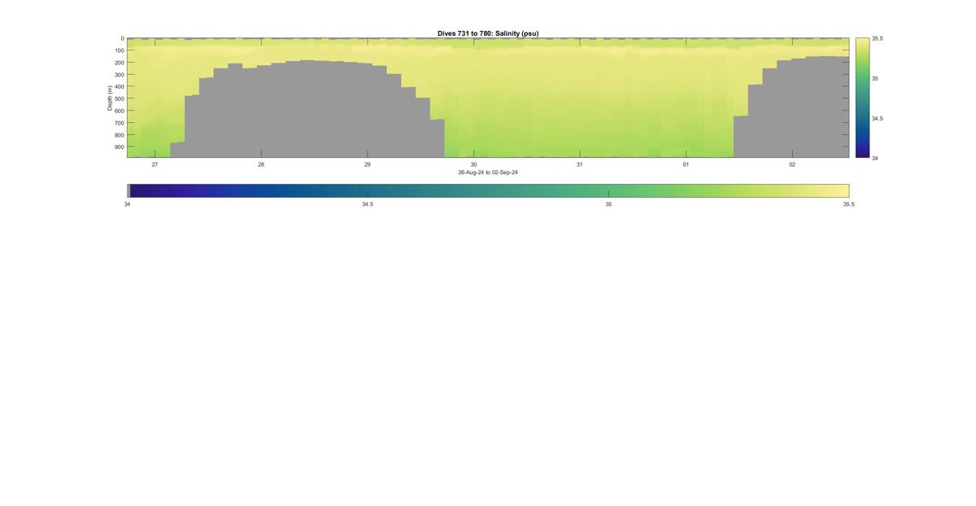This screenshot has width=976, height=506.
Task: Select the 'Depth (m)' y-axis label
Action: click(x=109, y=98)
